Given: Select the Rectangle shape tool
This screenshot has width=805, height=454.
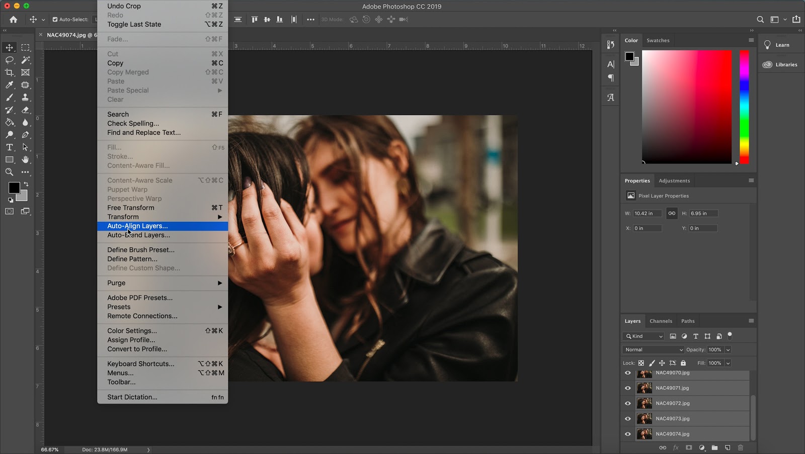Looking at the screenshot, I should (9, 159).
